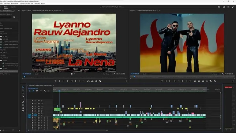Add a marker in the Source monitor
Image resolution: width=236 pixels, height=133 pixels.
(x=55, y=81)
